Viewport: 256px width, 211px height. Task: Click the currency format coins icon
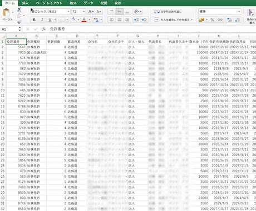point(201,19)
